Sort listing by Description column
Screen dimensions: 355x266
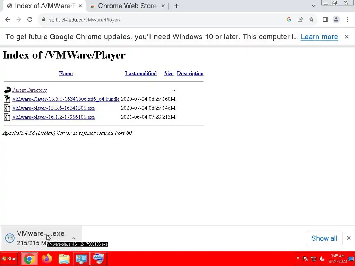[x=190, y=73]
